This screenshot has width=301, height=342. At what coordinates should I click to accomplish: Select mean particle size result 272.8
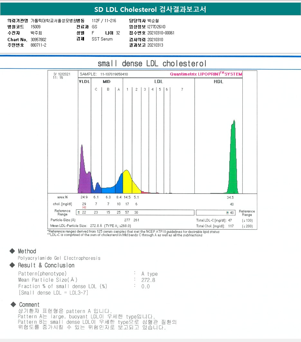point(148,280)
